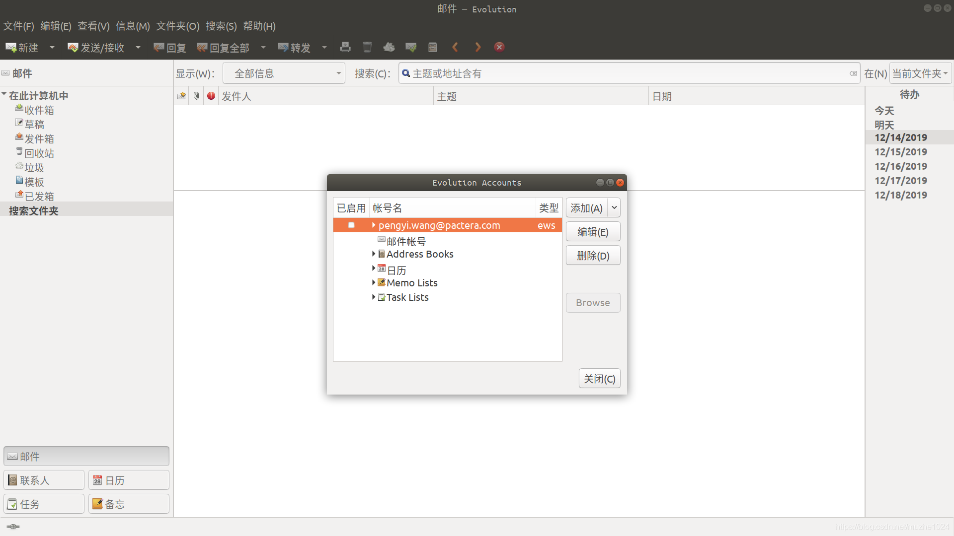Click the 编辑(E) button in Accounts dialog
This screenshot has height=536, width=954.
[592, 232]
